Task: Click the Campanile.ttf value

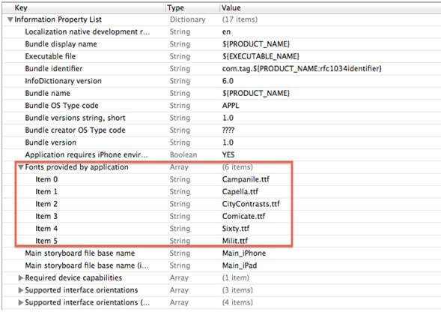Action: coord(246,179)
